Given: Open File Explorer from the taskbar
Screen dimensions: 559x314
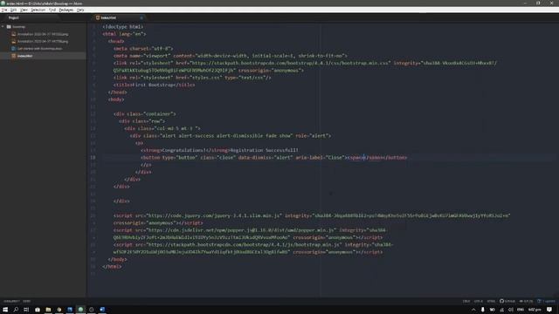Looking at the screenshot, I should point(48,310).
